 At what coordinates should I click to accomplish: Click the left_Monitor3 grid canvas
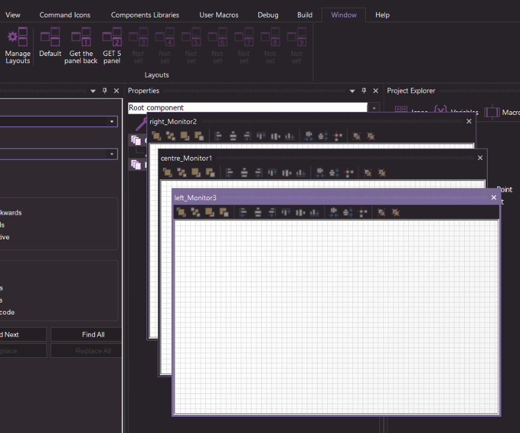[336, 316]
